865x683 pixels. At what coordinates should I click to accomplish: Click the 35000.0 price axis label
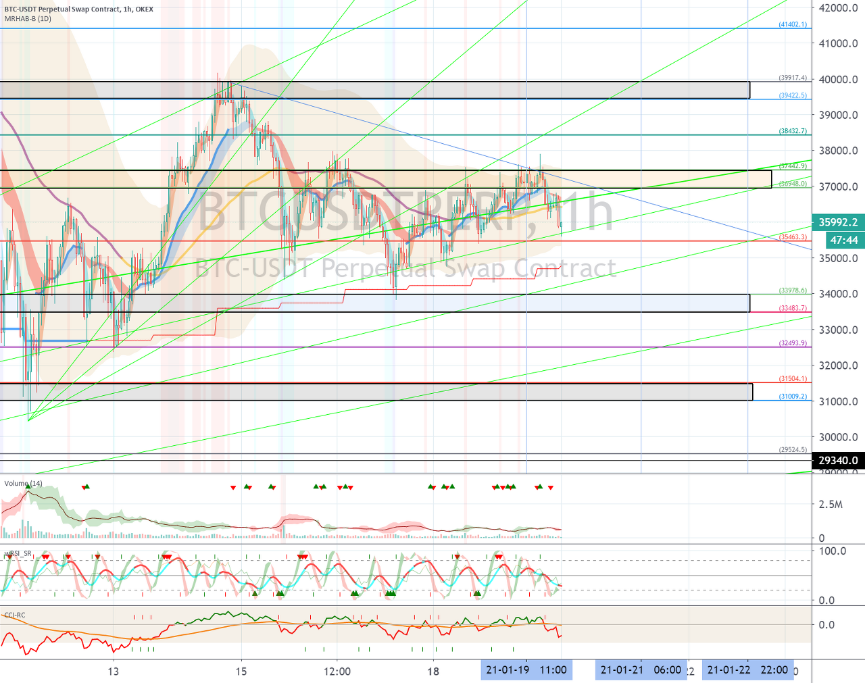[x=839, y=258]
